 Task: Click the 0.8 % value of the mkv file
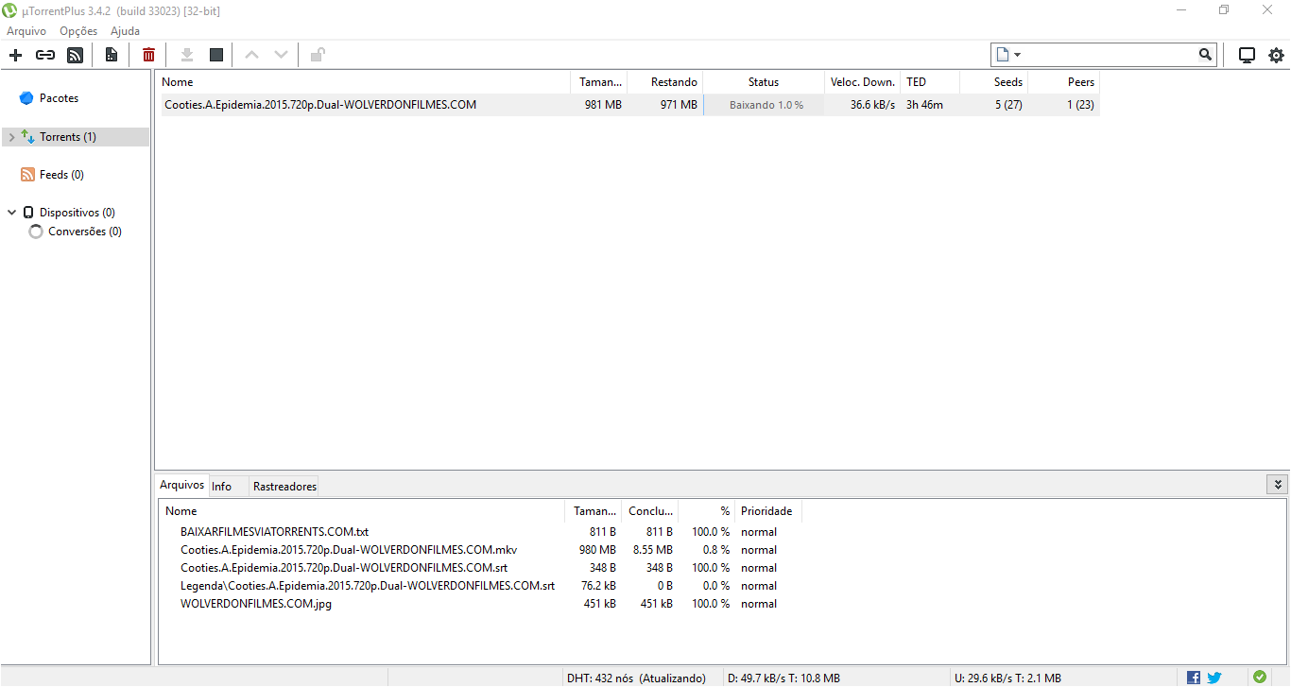point(716,550)
